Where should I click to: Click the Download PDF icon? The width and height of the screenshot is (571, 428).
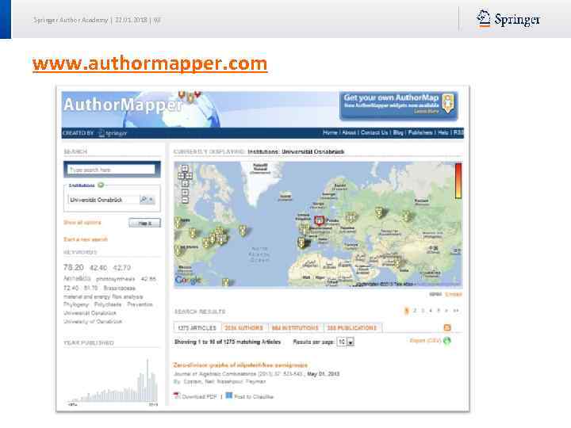[x=177, y=396]
